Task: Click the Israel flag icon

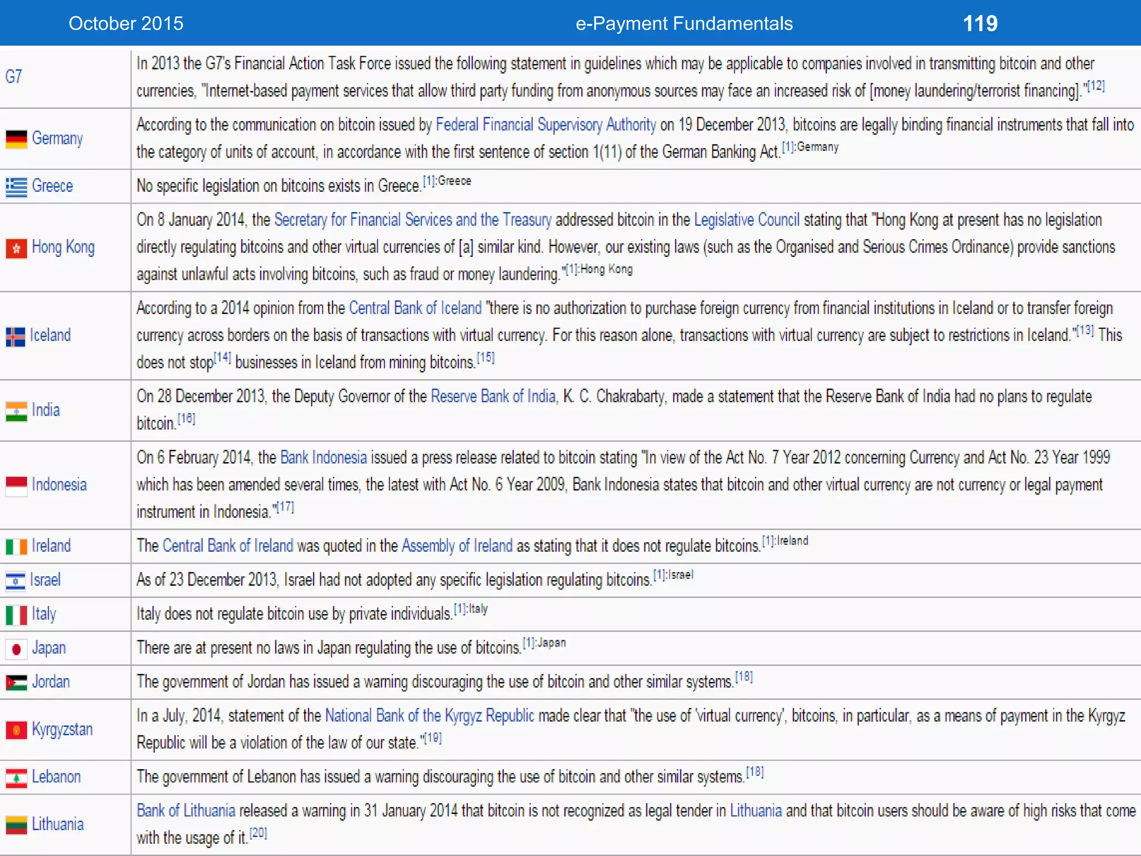Action: 15,581
